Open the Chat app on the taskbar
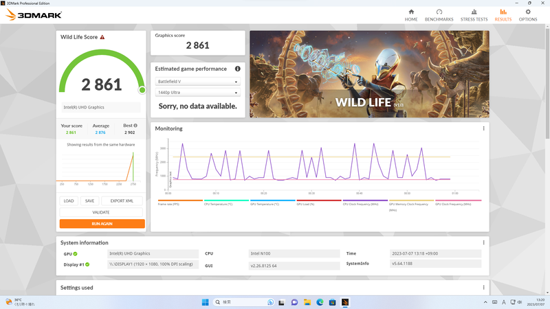Viewport: 550px width, 309px height. pyautogui.click(x=294, y=302)
